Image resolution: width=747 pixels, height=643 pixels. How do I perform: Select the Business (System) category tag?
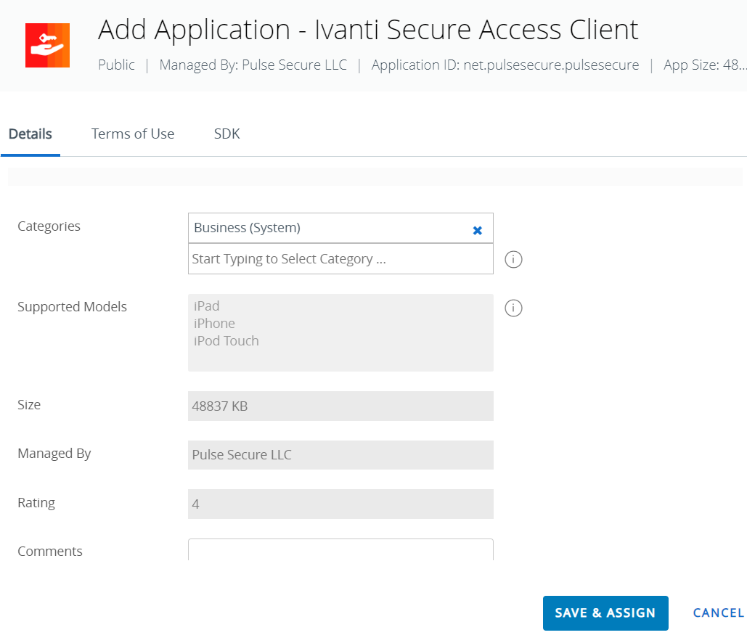tap(247, 228)
